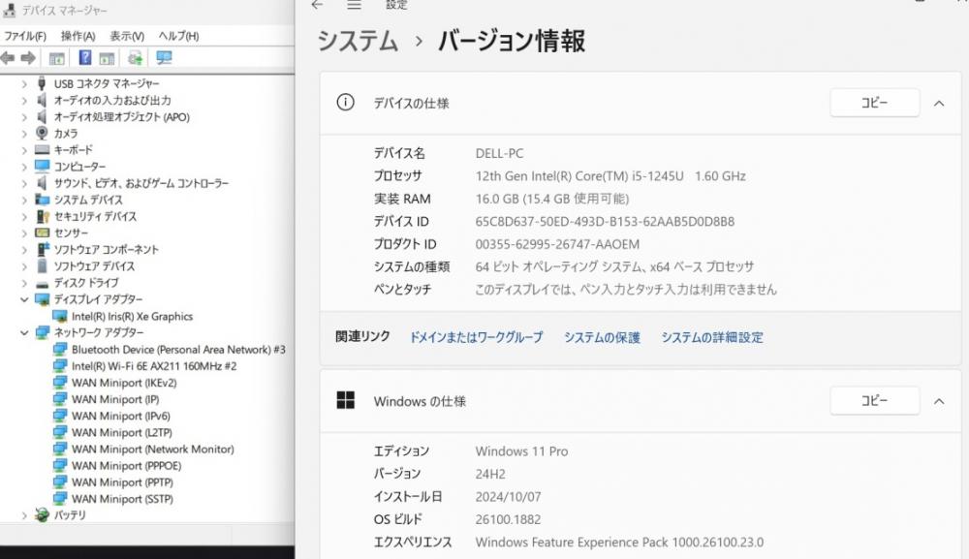Select WAN Miniport (SSTP)
This screenshot has height=559, width=969.
click(x=122, y=499)
